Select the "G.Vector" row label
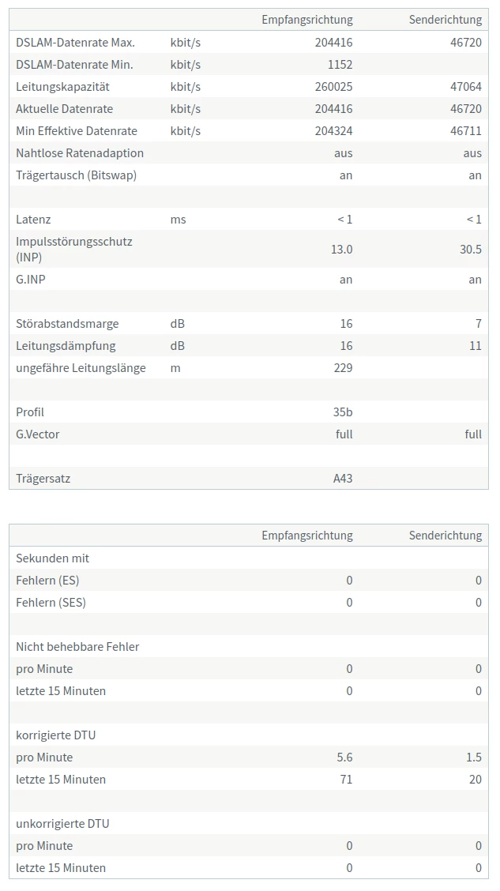Image resolution: width=500 pixels, height=891 pixels. point(37,434)
